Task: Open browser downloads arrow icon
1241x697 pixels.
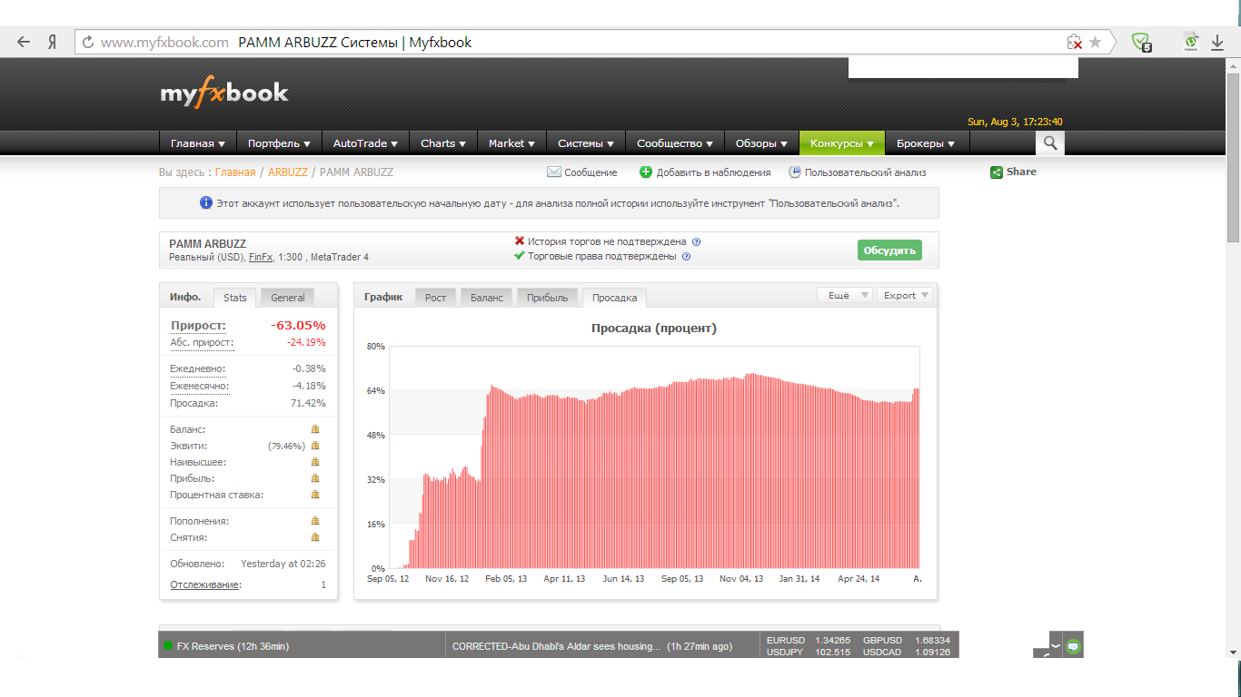Action: 1217,42
